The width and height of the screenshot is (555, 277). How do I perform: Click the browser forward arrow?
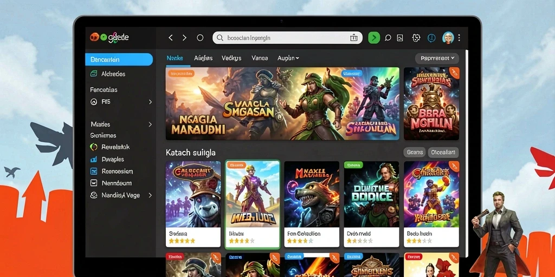pyautogui.click(x=184, y=37)
